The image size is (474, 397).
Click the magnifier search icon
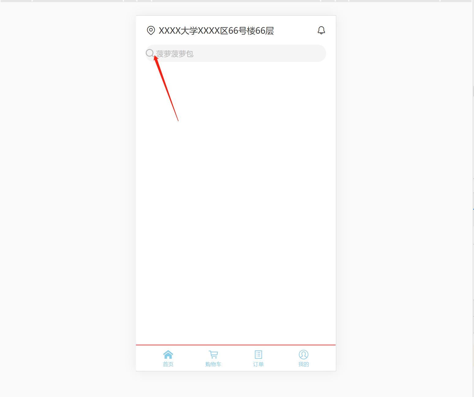(150, 53)
